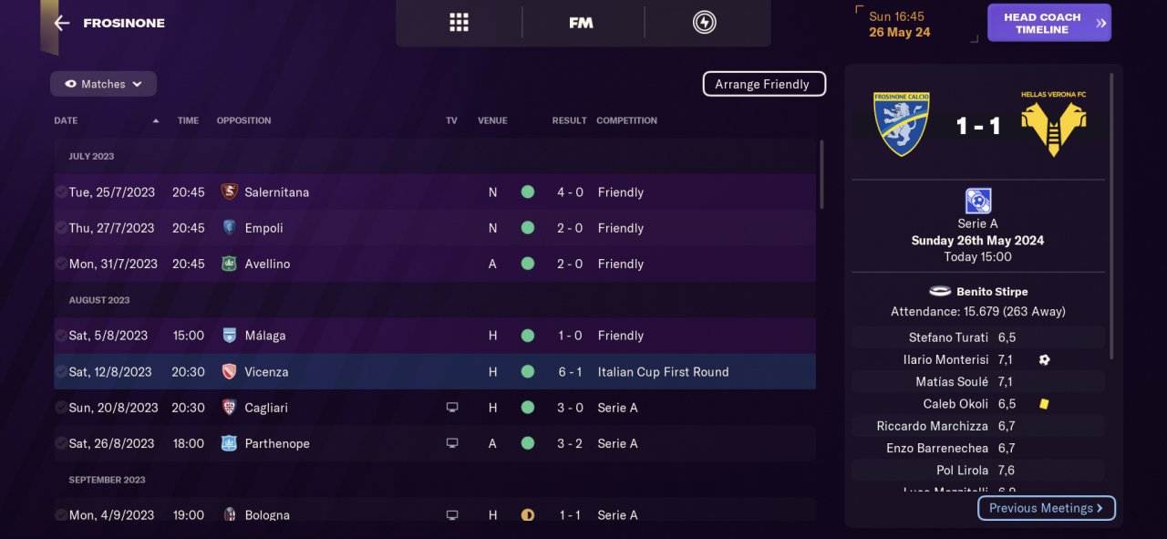Click the back arrow beside Frosinone
Viewport: 1167px width, 539px height.
tap(62, 23)
